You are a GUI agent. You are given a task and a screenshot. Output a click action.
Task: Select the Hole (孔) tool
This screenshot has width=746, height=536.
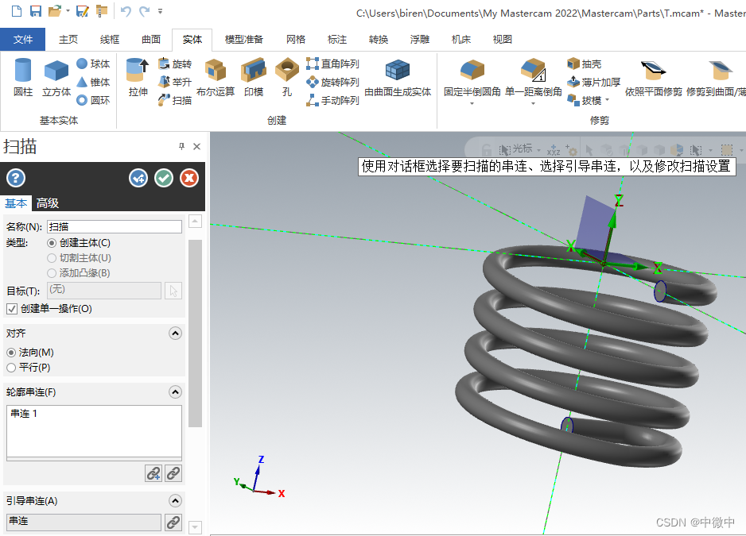pyautogui.click(x=287, y=78)
